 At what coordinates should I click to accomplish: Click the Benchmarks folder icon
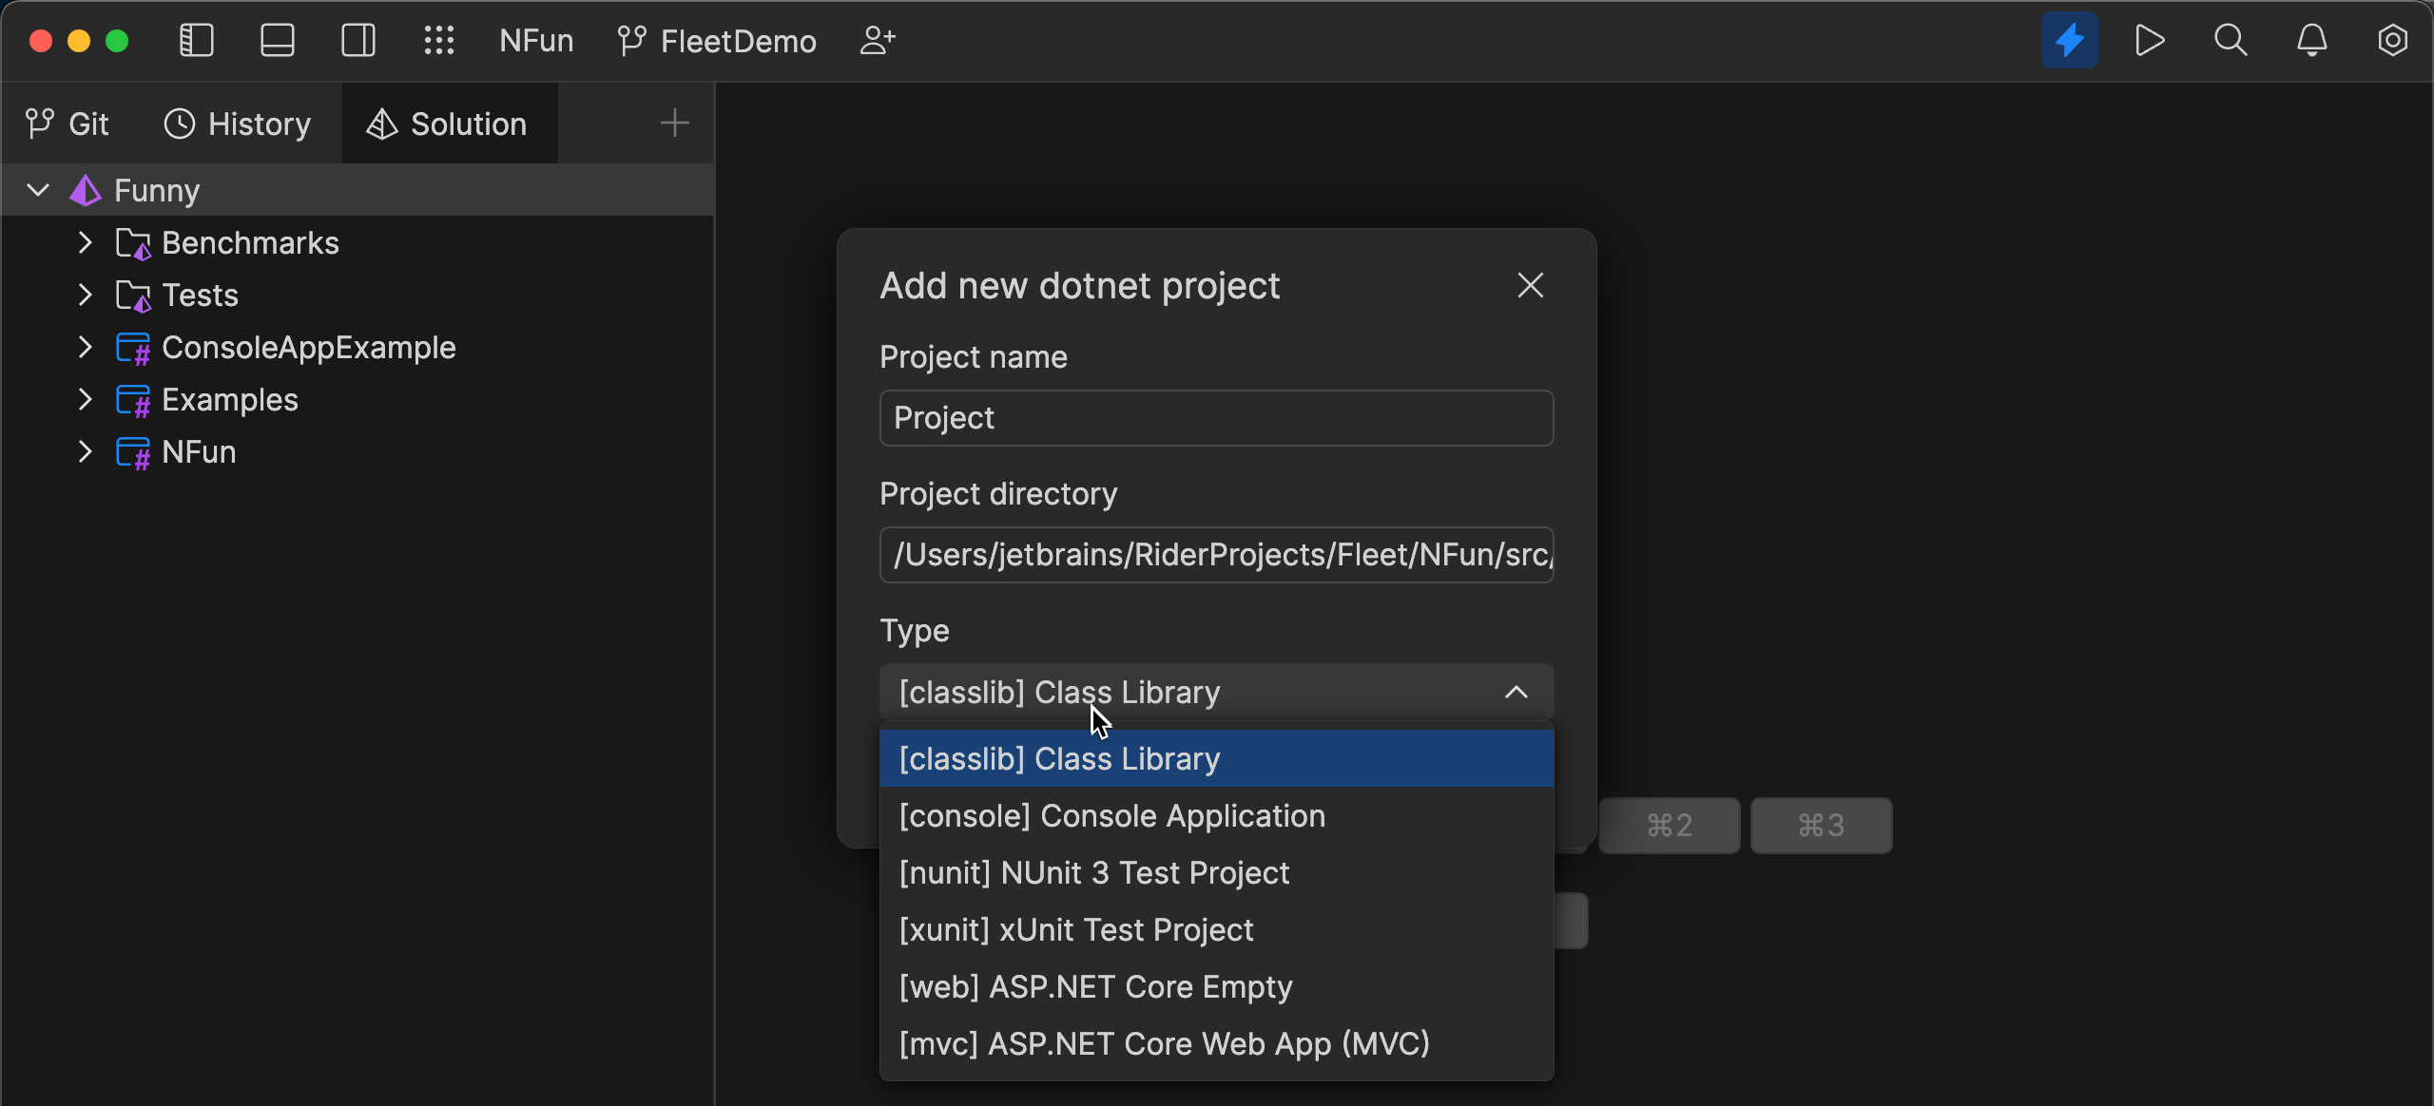(133, 244)
